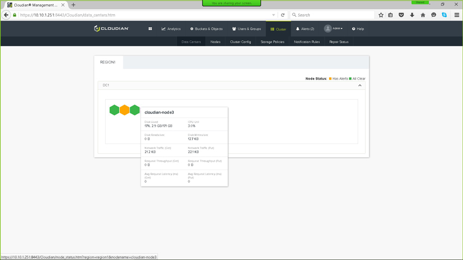This screenshot has width=463, height=260.
Task: Open the chat bubble toolbar icon
Action: point(434,15)
